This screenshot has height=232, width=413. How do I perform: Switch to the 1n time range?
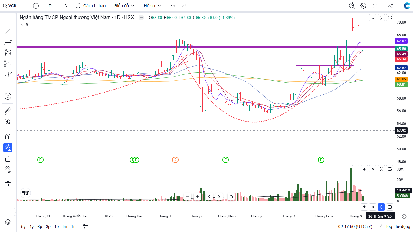[73, 227]
